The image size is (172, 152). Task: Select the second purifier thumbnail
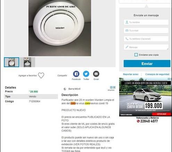pyautogui.click(x=27, y=62)
